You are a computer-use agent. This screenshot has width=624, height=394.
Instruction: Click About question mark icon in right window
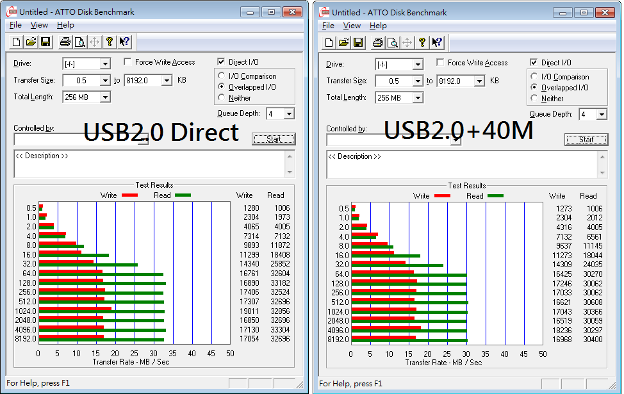422,42
